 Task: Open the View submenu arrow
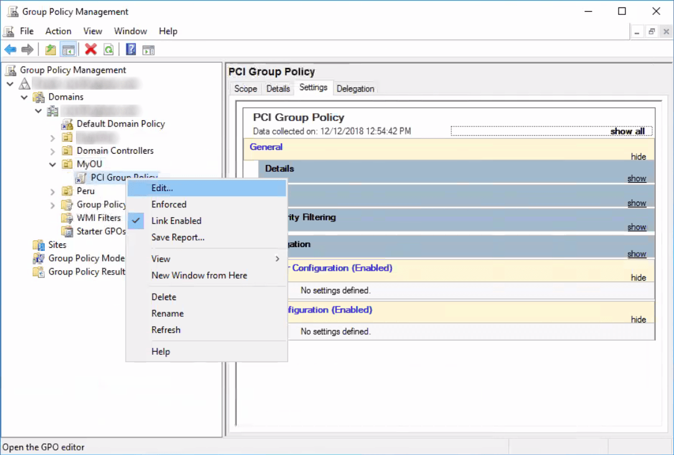(x=277, y=259)
